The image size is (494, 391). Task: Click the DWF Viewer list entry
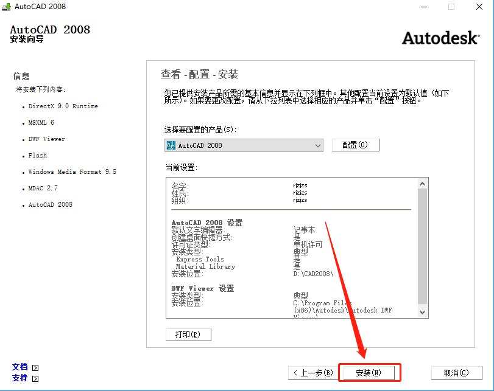point(47,139)
